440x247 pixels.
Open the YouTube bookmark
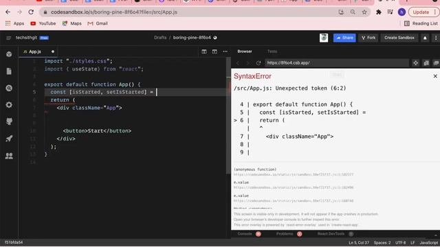(x=43, y=23)
